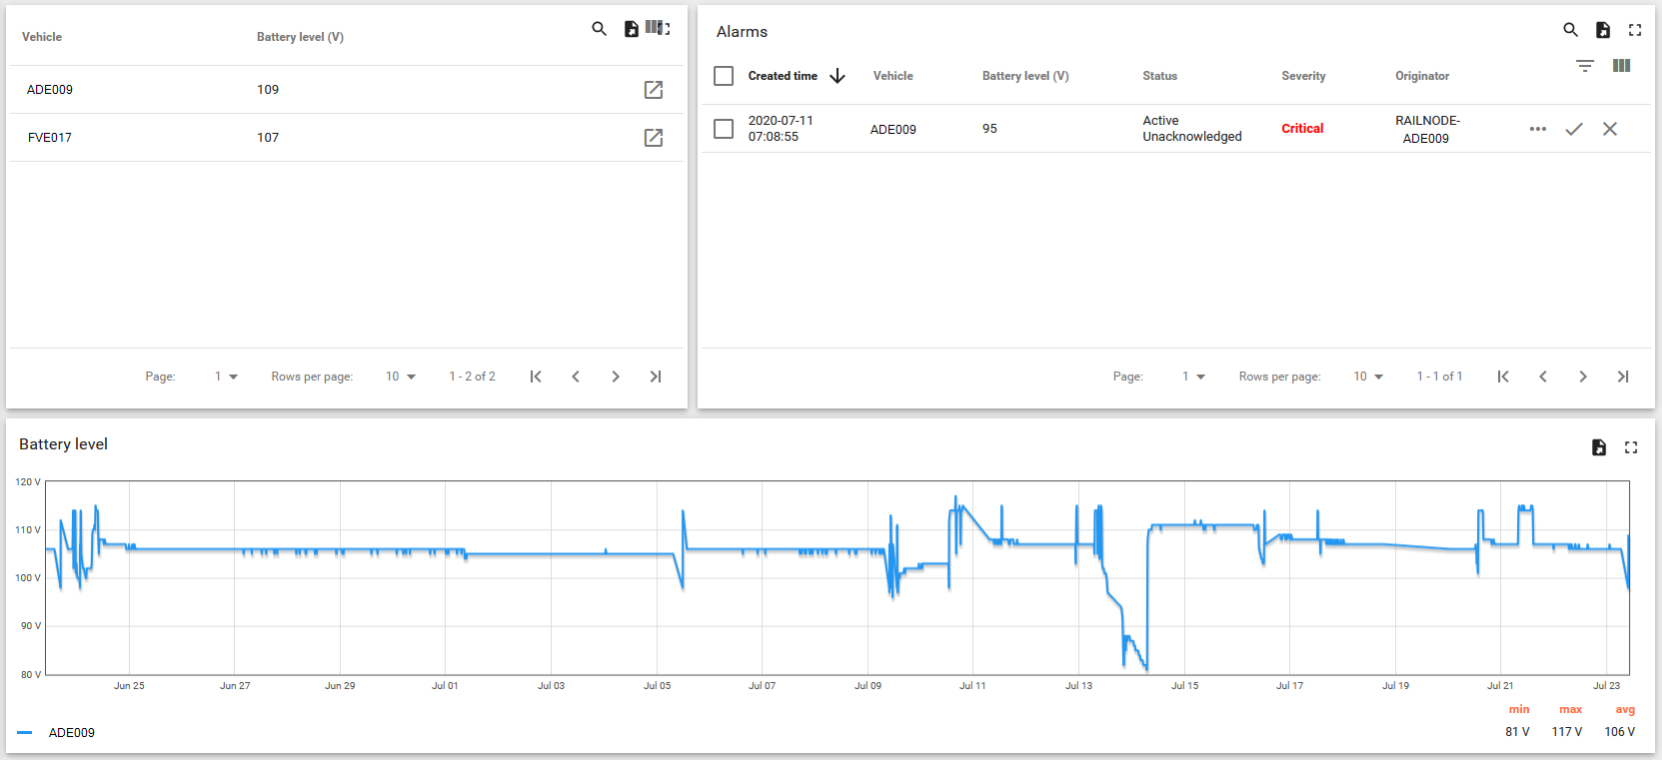Select all alarms header checkbox
Screen dimensions: 1662x760
[724, 76]
